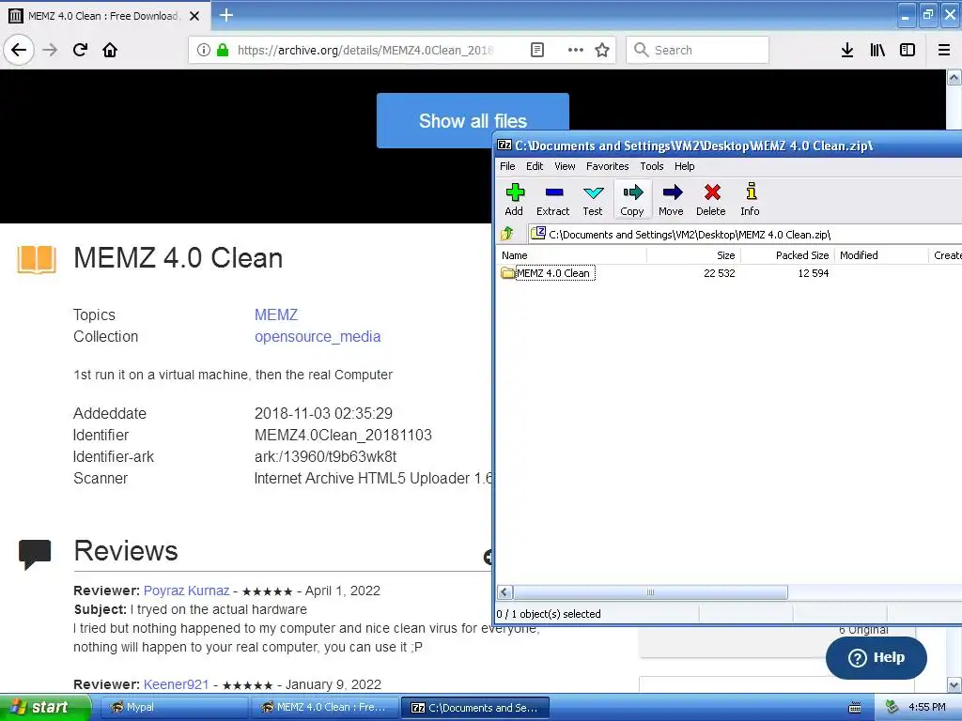
Task: Click the size value 22 532
Action: click(719, 273)
